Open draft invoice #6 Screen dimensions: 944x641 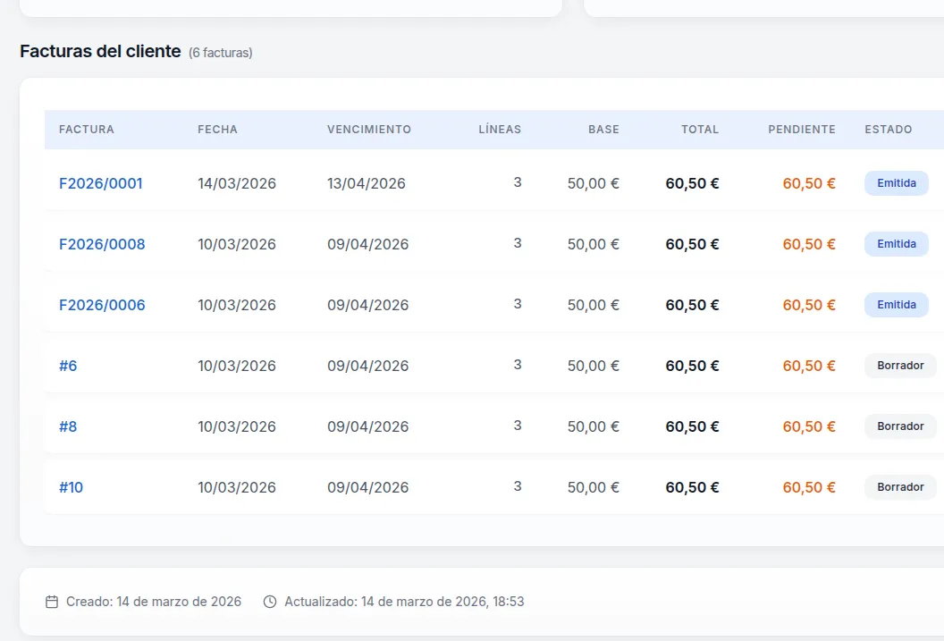pyautogui.click(x=68, y=366)
